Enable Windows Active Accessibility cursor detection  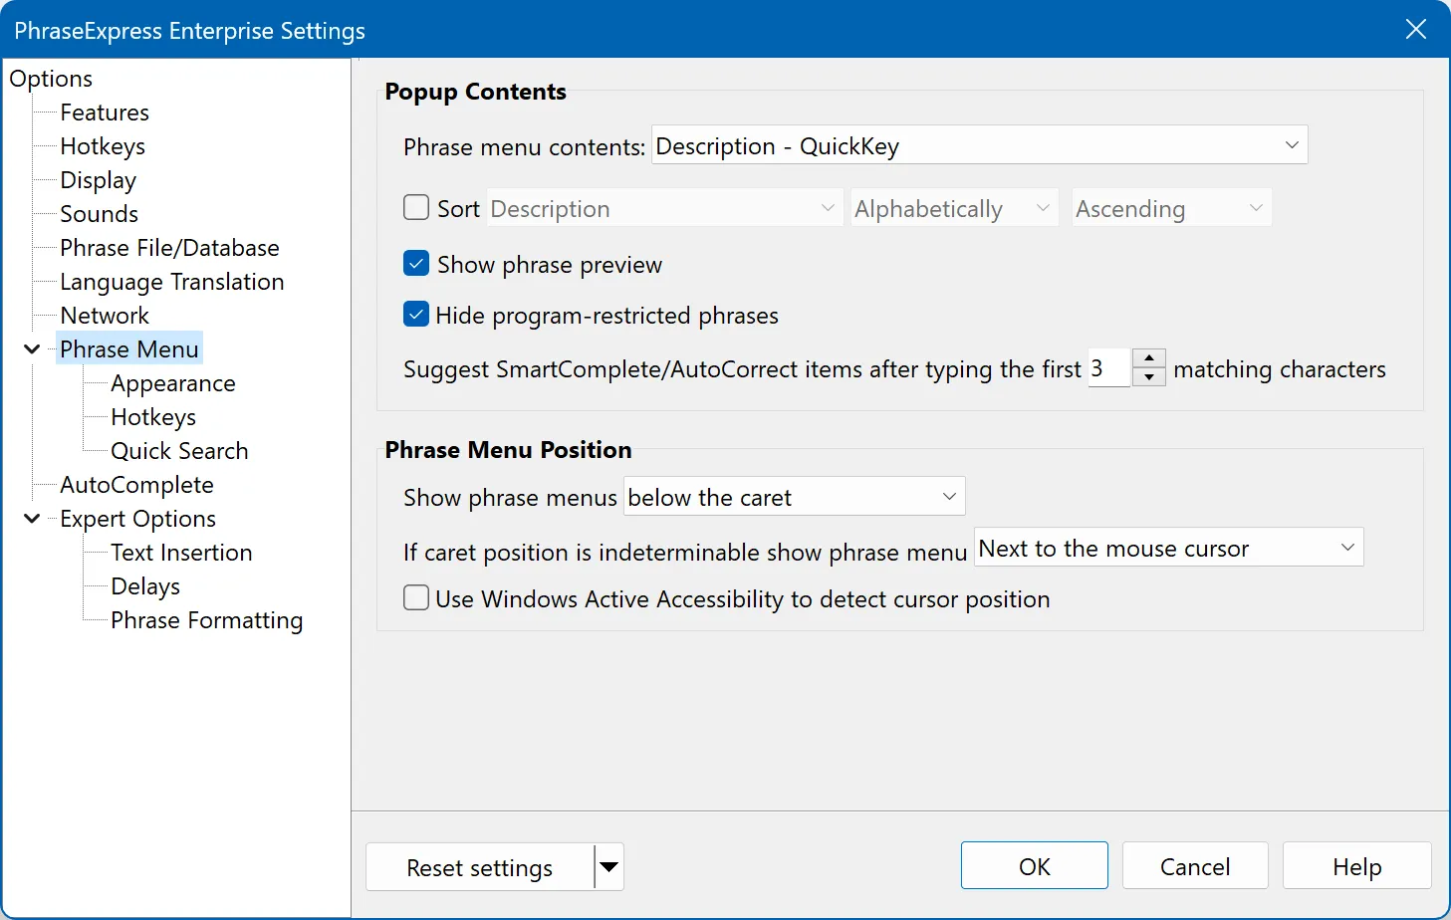[415, 597]
